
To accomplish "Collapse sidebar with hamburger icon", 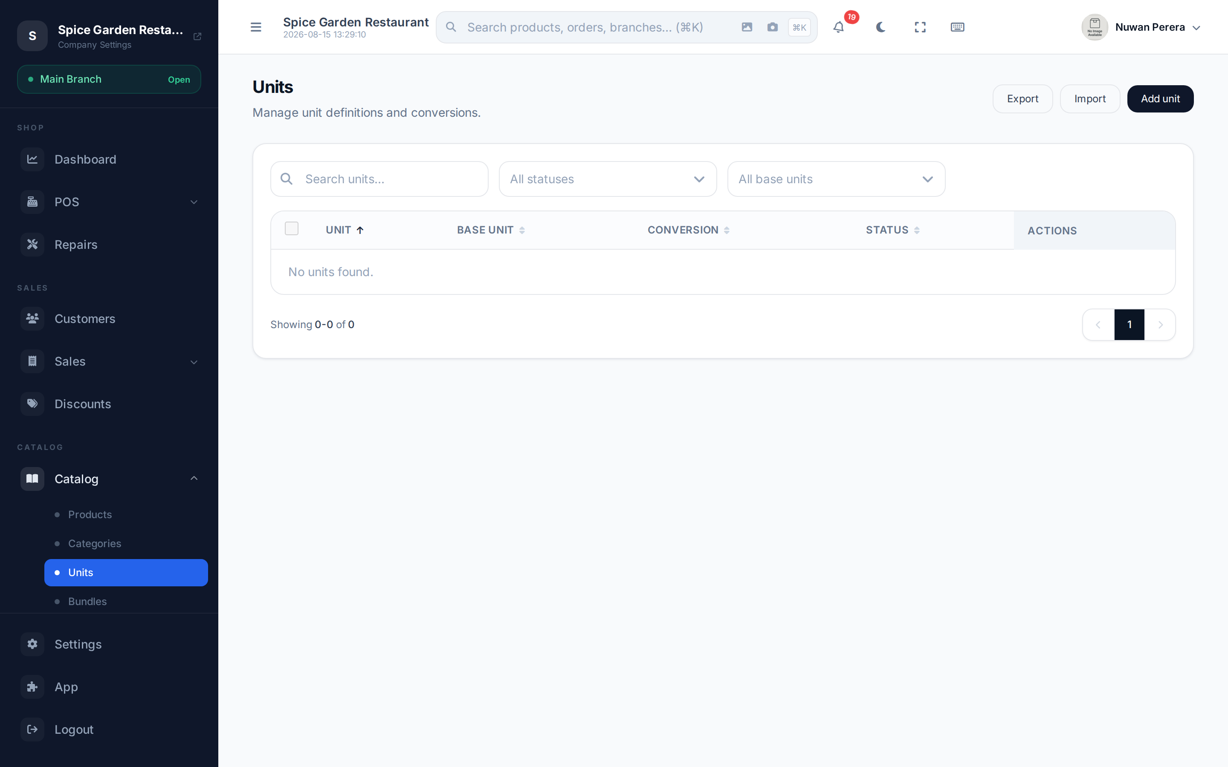I will click(256, 27).
